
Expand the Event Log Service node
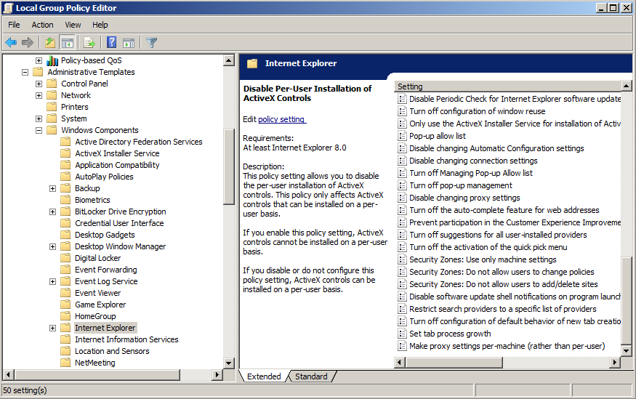tap(53, 281)
